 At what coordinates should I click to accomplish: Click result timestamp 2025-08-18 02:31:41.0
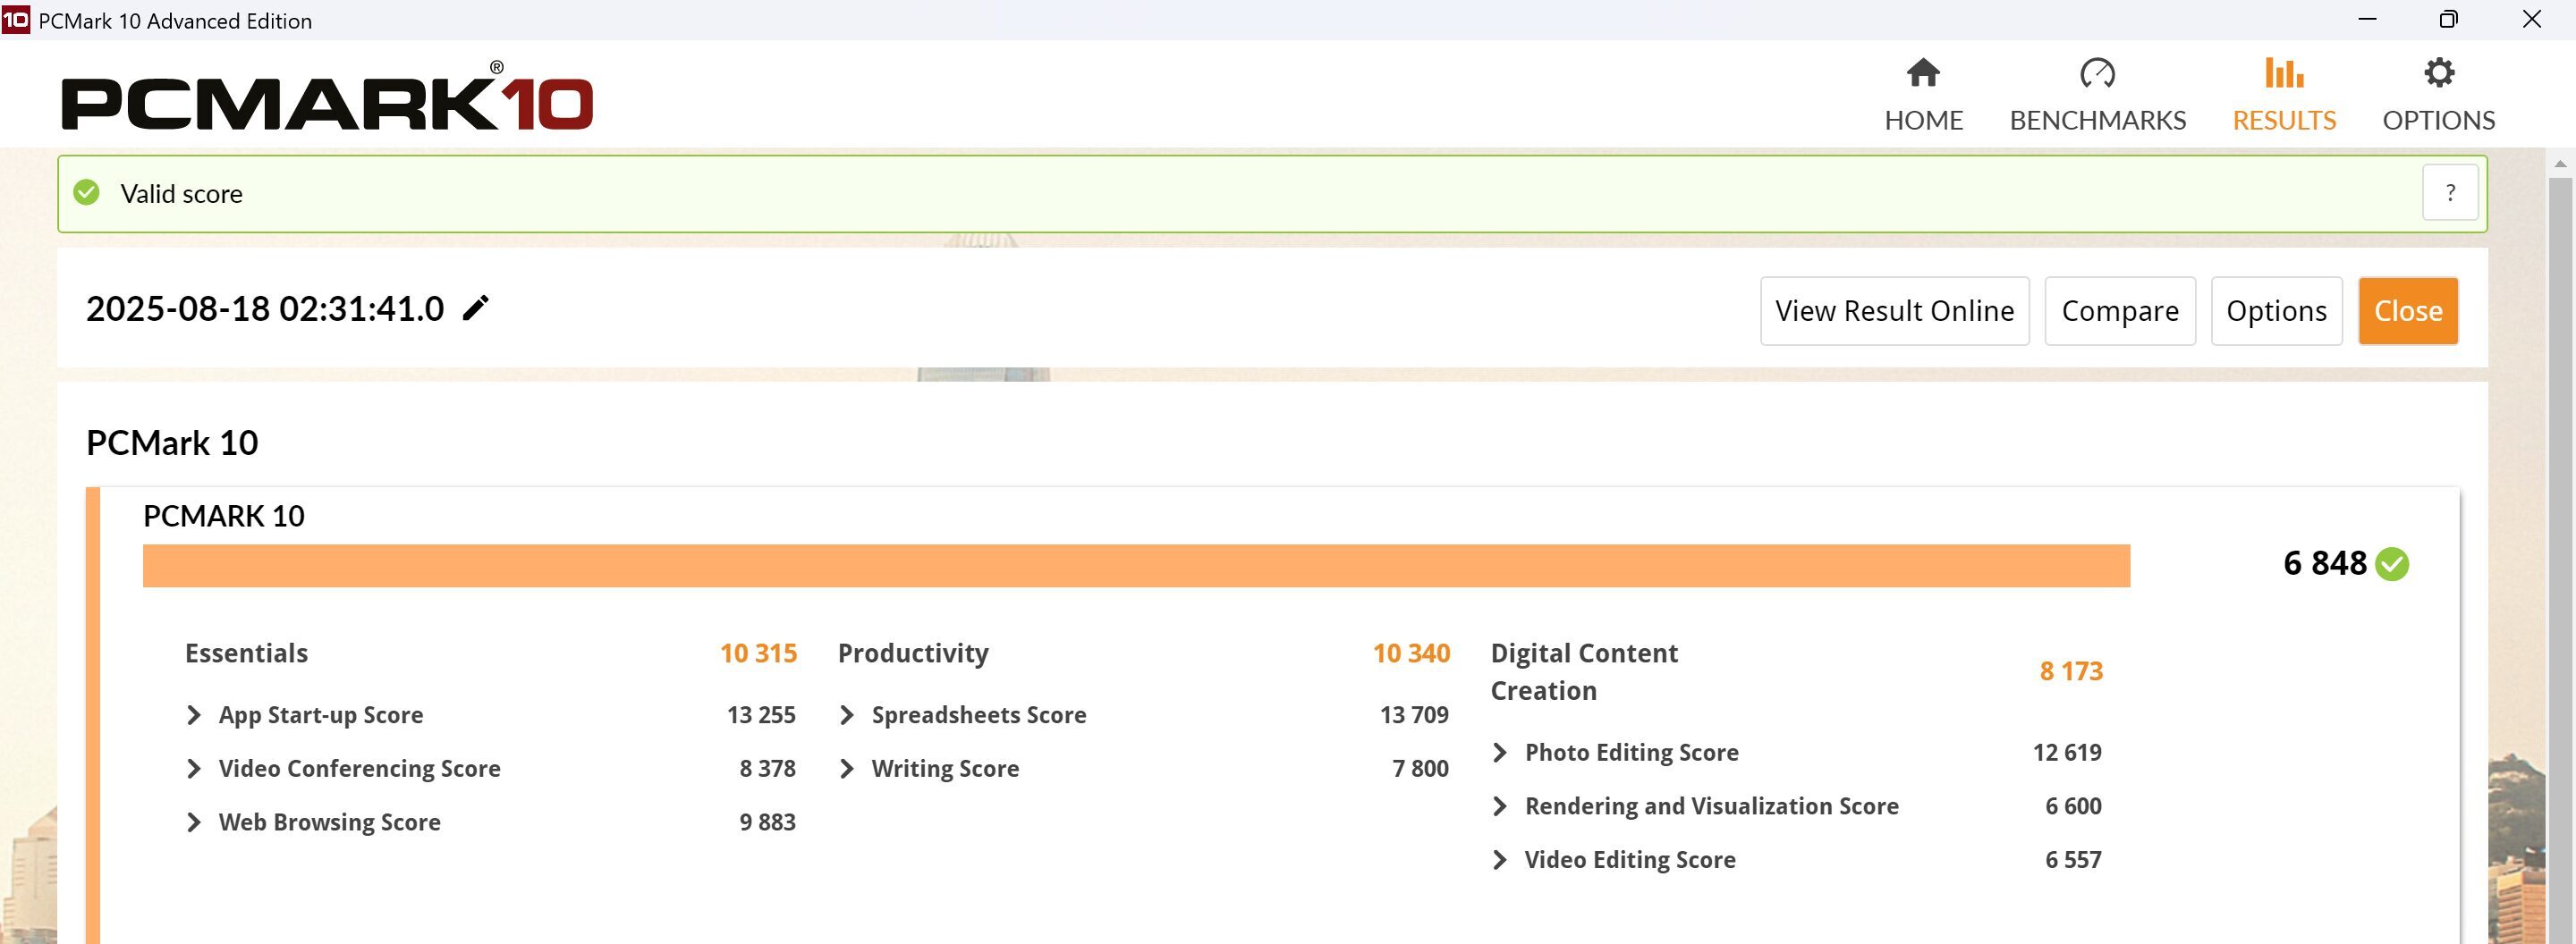click(x=265, y=308)
